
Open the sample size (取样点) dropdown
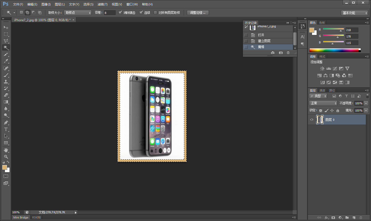tap(78, 13)
